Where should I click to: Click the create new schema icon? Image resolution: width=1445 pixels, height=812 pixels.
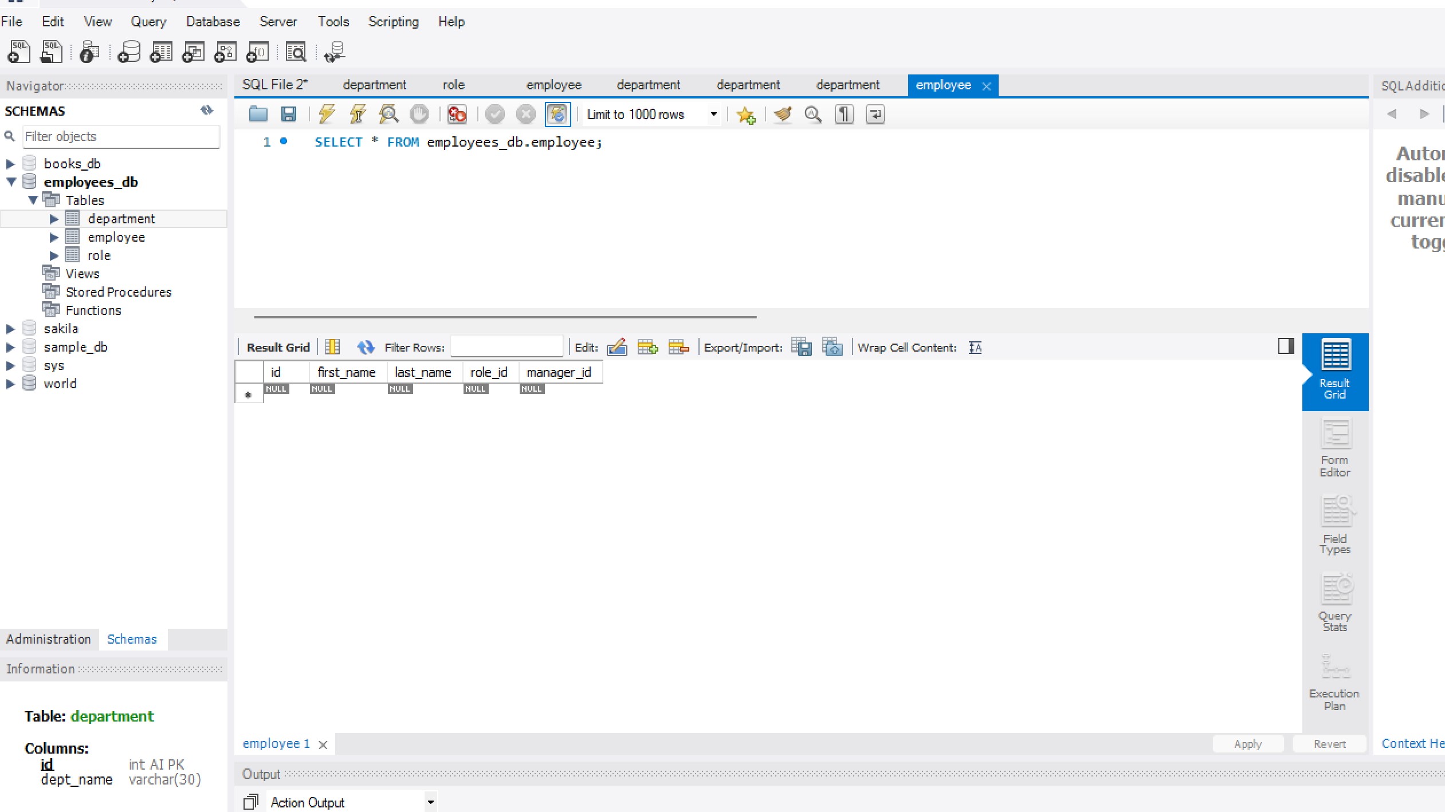click(129, 52)
